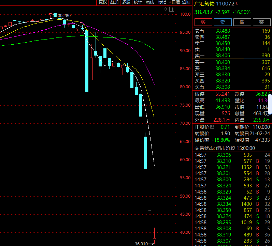272x246 pixels.
Task: Click the 转股价 value 1.50
Action: click(x=226, y=134)
